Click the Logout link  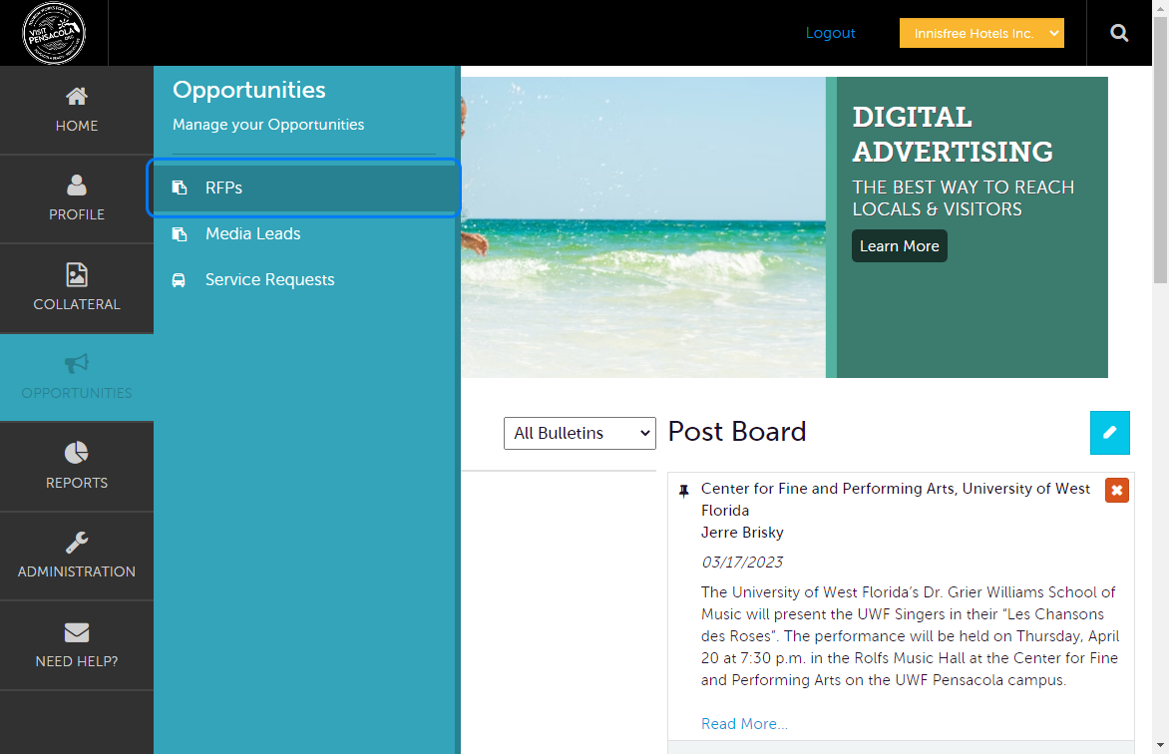[x=830, y=33]
